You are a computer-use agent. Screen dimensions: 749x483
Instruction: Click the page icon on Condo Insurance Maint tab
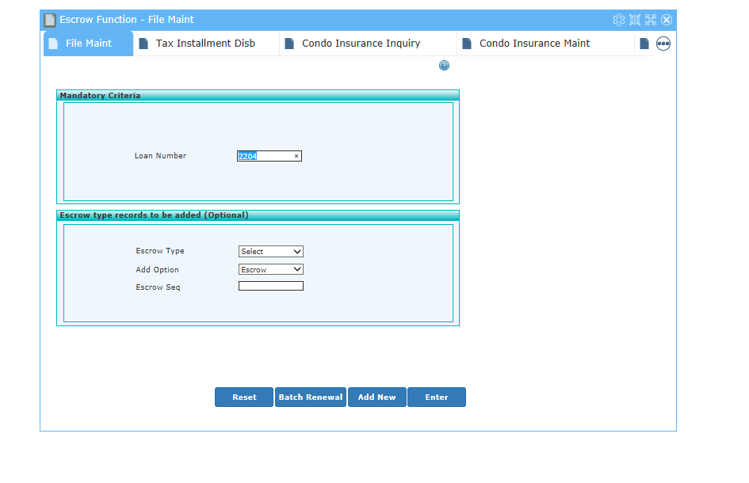tap(467, 44)
